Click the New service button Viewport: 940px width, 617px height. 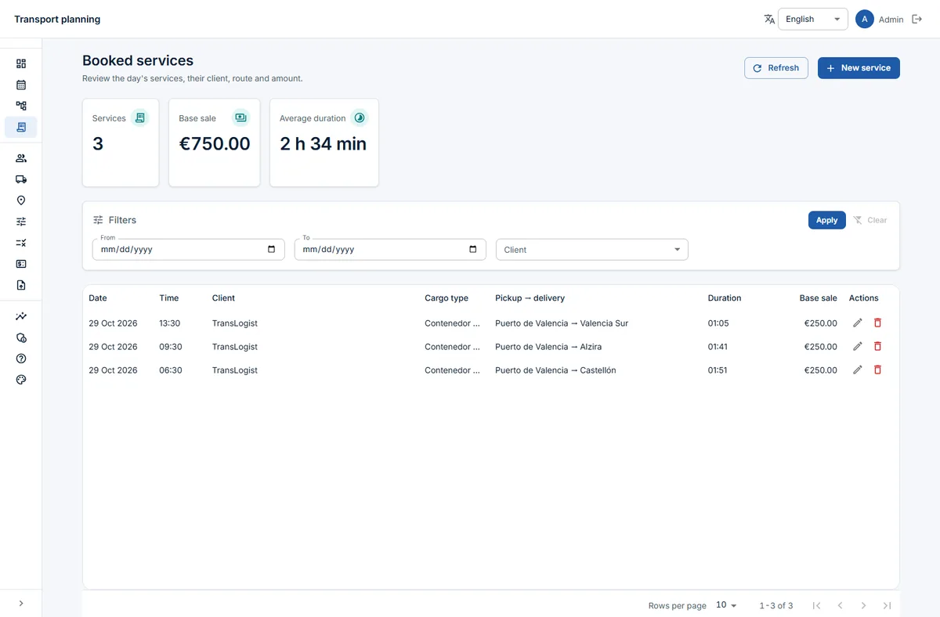pyautogui.click(x=859, y=68)
